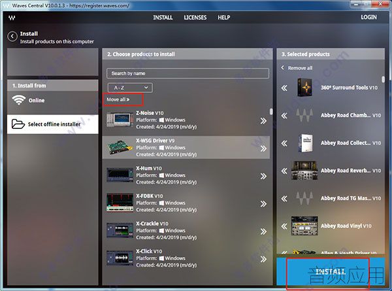The image size is (392, 291).
Task: Click the X-Crackle product thumbnail
Action: pyautogui.click(x=120, y=230)
